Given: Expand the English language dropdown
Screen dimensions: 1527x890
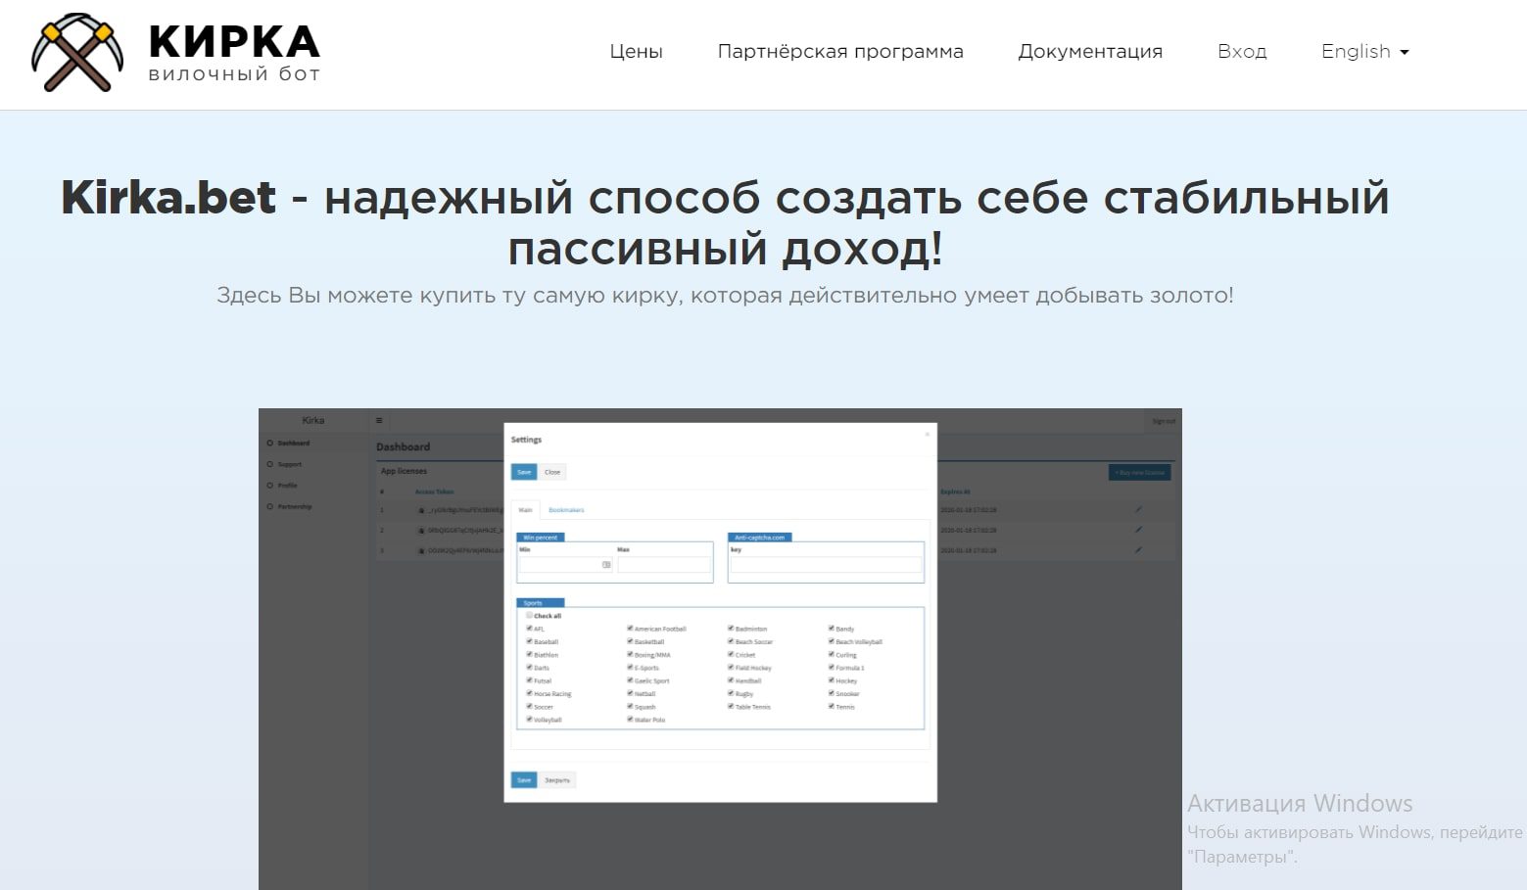Looking at the screenshot, I should click(1365, 52).
